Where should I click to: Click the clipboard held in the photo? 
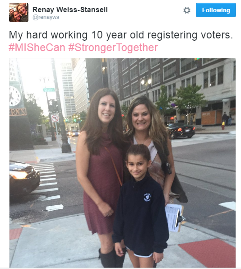pyautogui.click(x=175, y=217)
